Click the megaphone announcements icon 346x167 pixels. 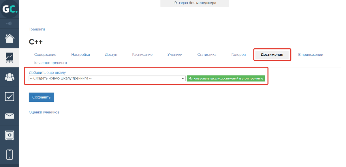[9, 23]
